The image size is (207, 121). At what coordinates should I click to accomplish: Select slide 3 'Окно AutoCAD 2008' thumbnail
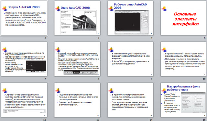77,18
